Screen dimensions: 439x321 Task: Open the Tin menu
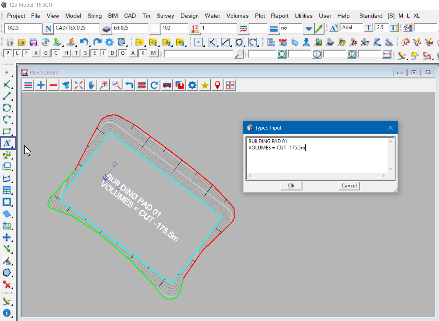click(146, 16)
